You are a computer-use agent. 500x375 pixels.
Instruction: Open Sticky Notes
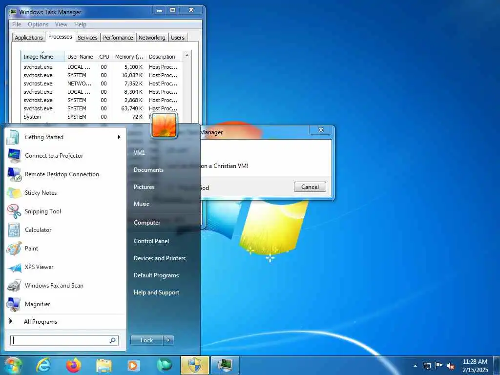[65, 192]
